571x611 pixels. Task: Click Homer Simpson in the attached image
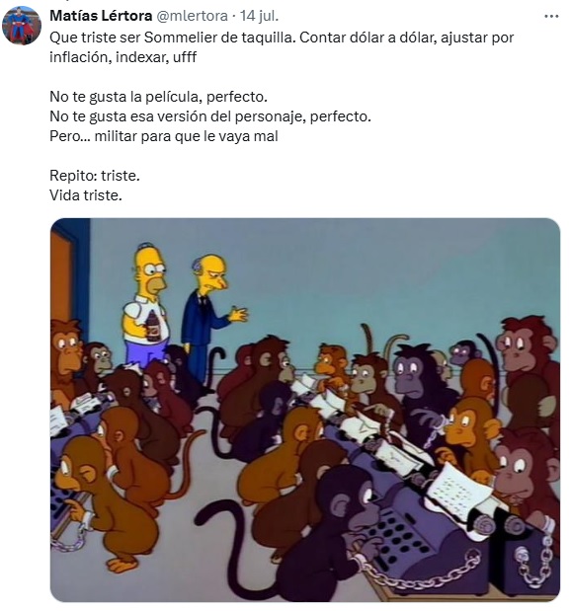(x=148, y=306)
